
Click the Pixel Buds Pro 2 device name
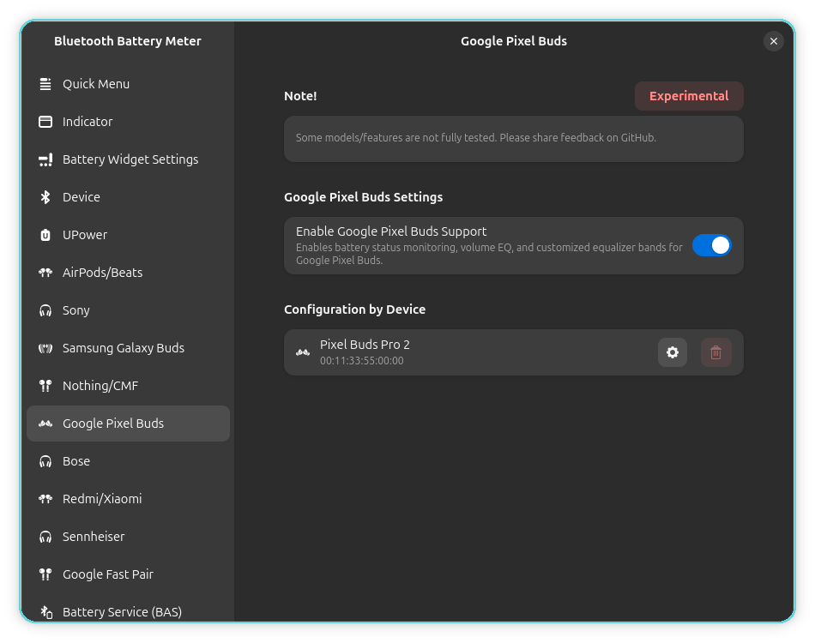tap(365, 345)
